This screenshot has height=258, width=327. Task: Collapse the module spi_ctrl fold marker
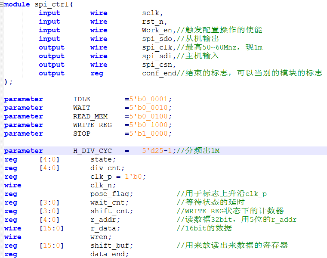pos(2,4)
